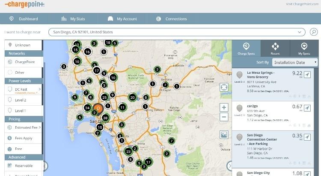
Task: Open the cluster marker showing 23
Action: 128,151
